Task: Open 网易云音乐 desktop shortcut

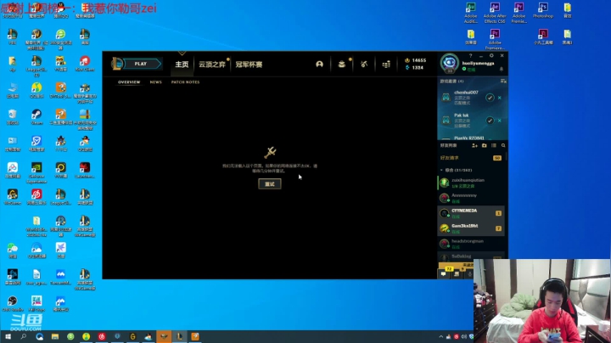Action: (x=36, y=197)
